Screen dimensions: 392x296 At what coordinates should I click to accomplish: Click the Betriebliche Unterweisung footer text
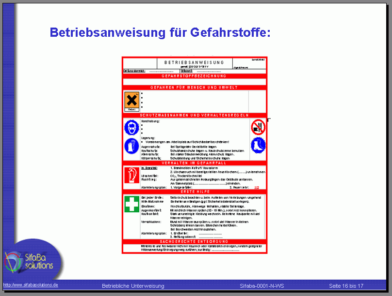pos(133,286)
